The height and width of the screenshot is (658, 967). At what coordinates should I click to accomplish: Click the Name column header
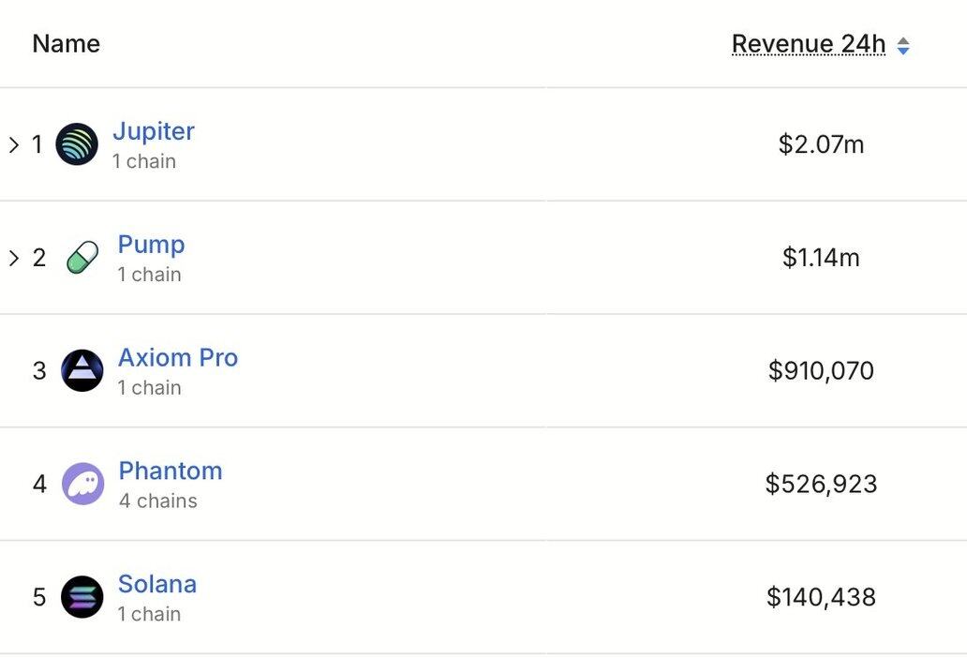pyautogui.click(x=66, y=44)
